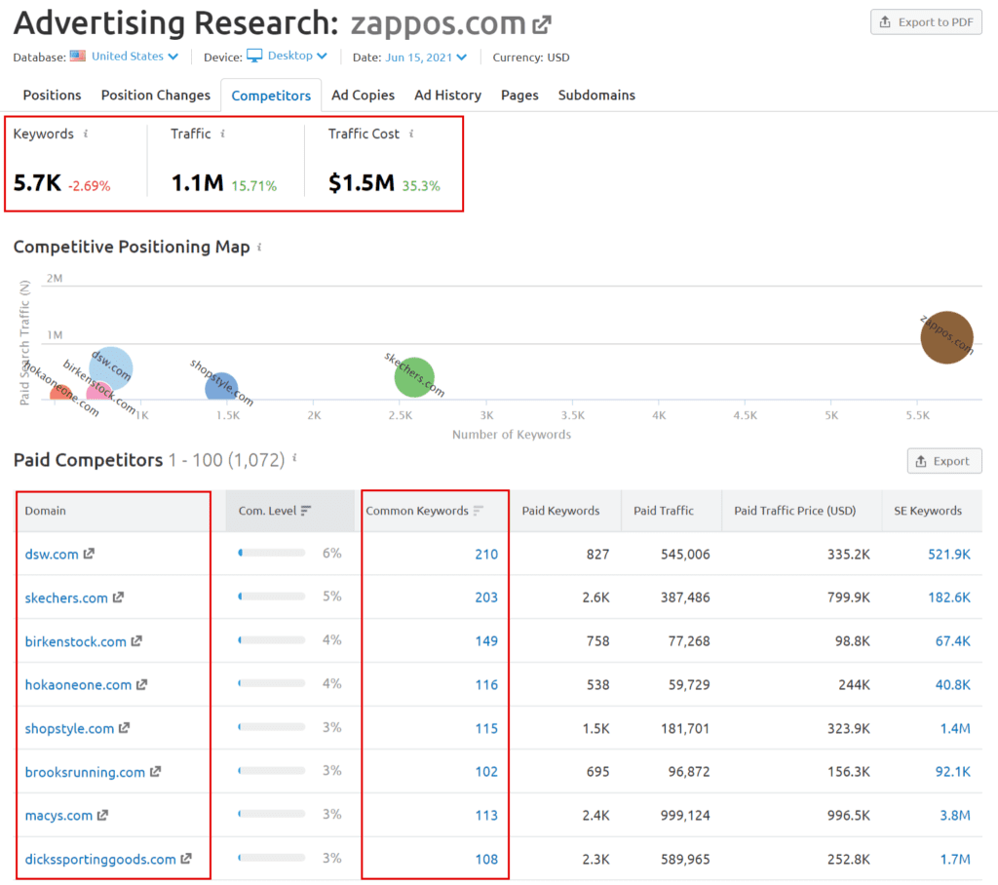
Task: Click common keywords value 149
Action: pyautogui.click(x=486, y=641)
